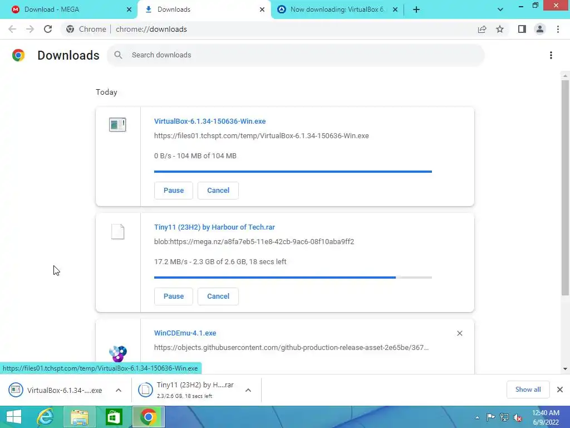Cancel the Tiny11 rar download
Viewport: 570px width, 428px height.
coord(218,296)
